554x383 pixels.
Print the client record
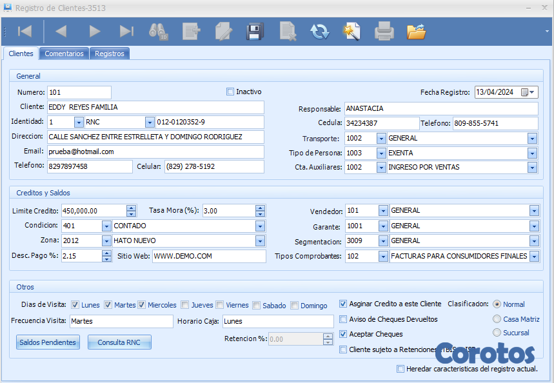(x=384, y=31)
